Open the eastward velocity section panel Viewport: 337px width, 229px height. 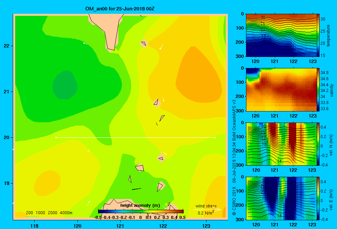281,198
